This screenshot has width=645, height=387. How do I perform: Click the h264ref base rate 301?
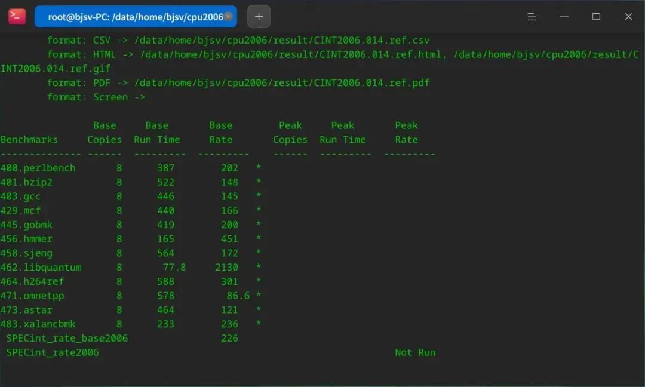229,281
